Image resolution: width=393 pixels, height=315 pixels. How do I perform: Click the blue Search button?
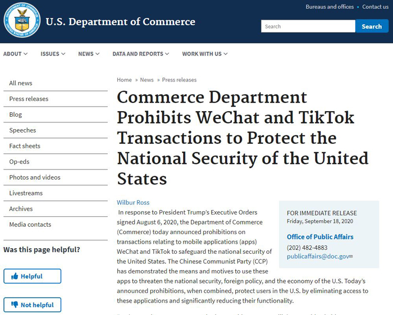(372, 26)
